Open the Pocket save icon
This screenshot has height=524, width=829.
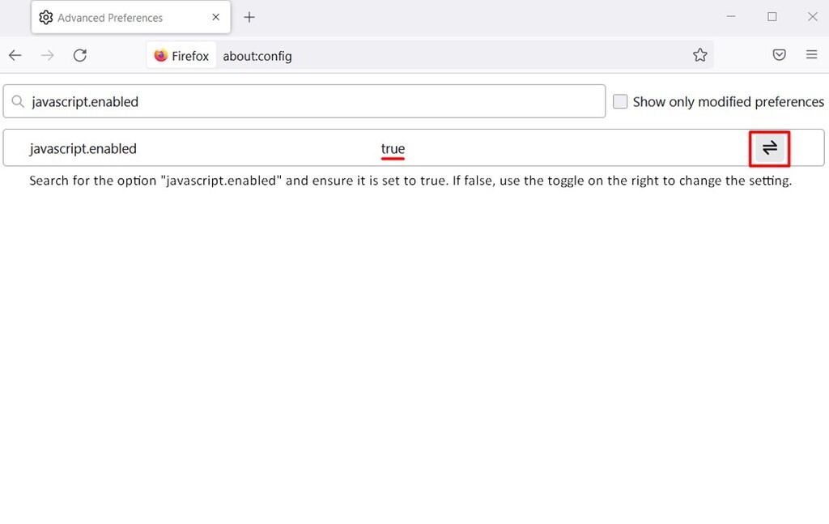click(x=779, y=54)
